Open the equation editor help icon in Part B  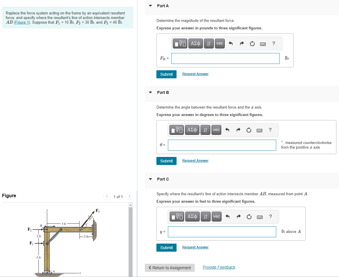[270, 130]
